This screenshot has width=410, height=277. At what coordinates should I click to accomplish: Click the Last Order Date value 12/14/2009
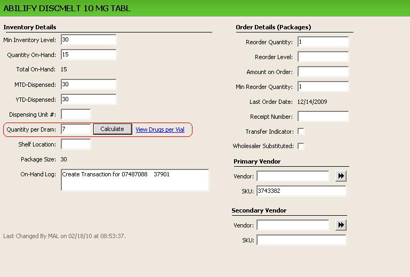point(312,102)
